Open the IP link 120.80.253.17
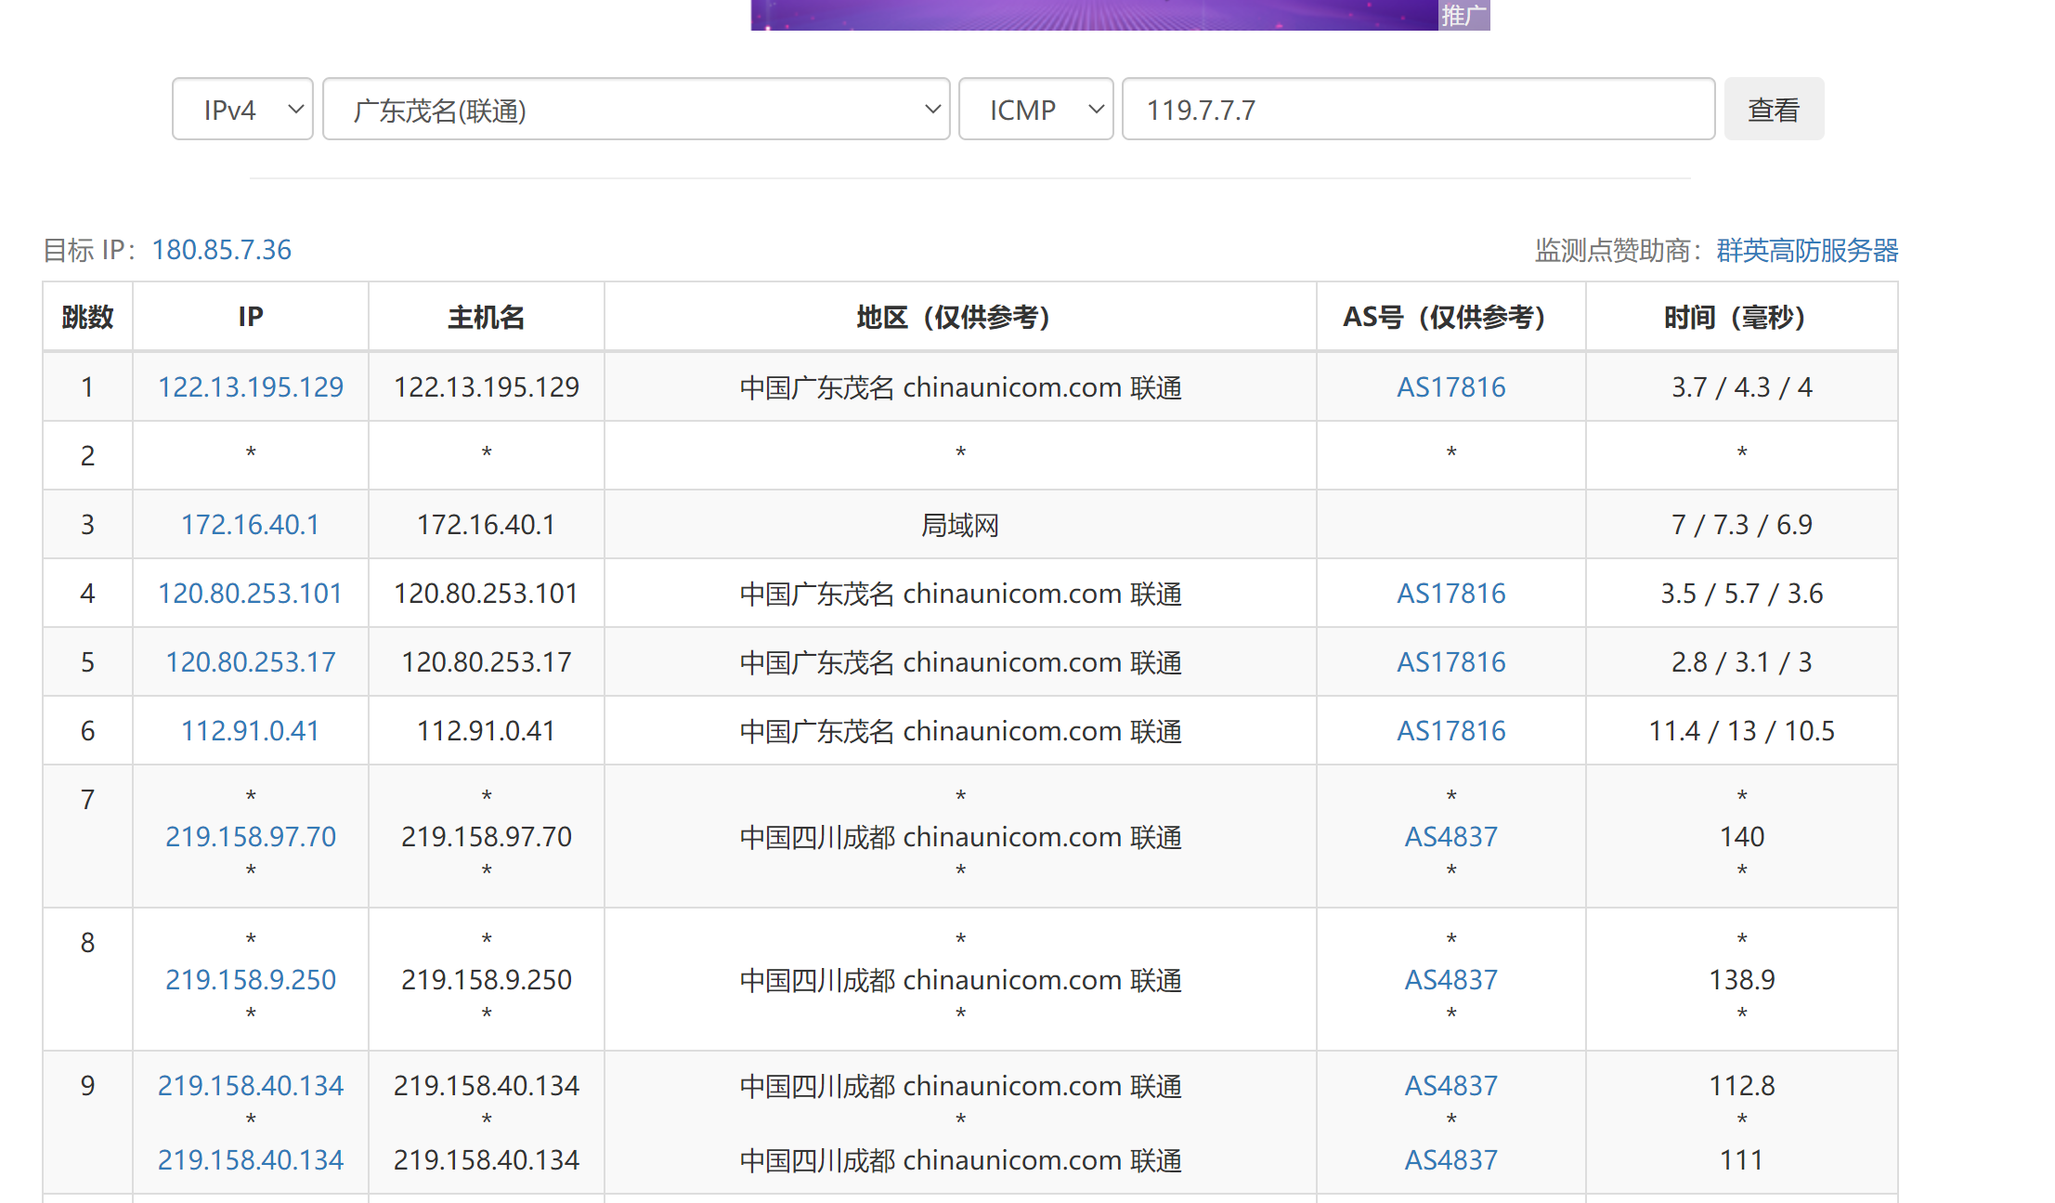This screenshot has height=1203, width=2055. [x=251, y=661]
